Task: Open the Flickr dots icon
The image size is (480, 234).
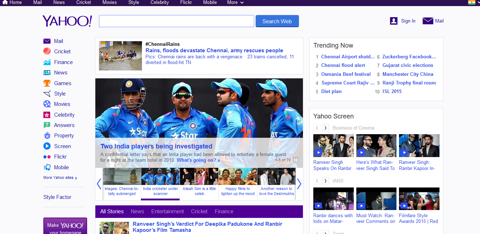Action: click(x=47, y=157)
